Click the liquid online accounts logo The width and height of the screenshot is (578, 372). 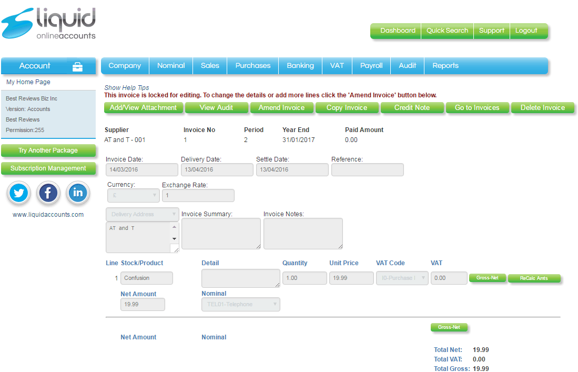48,23
